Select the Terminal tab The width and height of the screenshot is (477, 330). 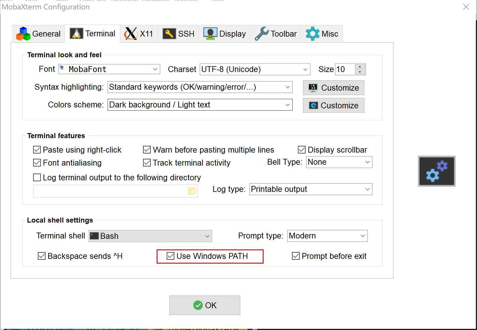coord(93,34)
